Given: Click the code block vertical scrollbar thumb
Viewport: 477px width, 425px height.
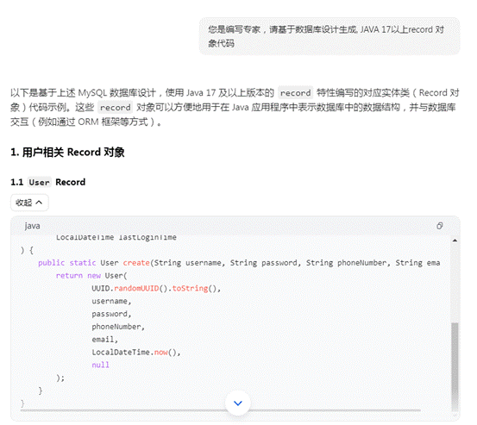Looking at the screenshot, I should click(455, 364).
